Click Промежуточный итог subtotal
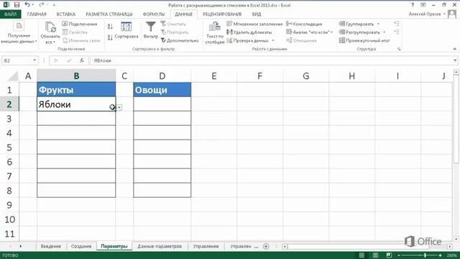Image resolution: width=460 pixels, height=259 pixels. pos(364,40)
